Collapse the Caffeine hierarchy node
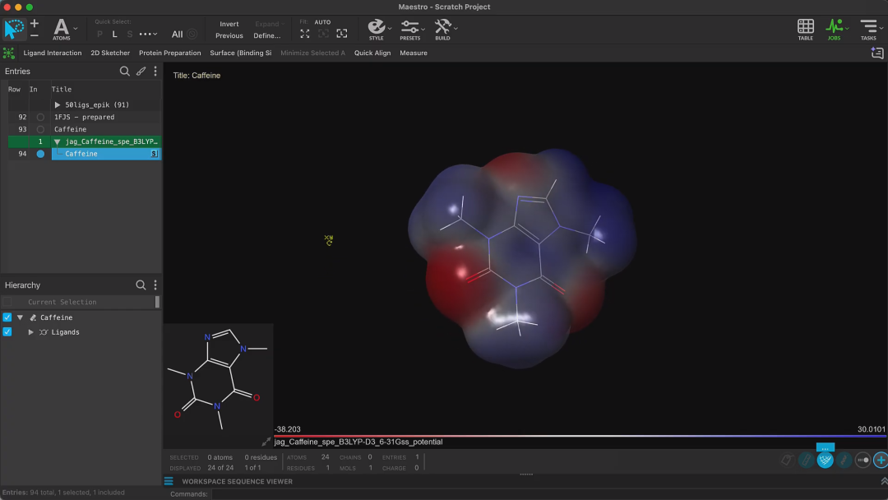 click(20, 317)
